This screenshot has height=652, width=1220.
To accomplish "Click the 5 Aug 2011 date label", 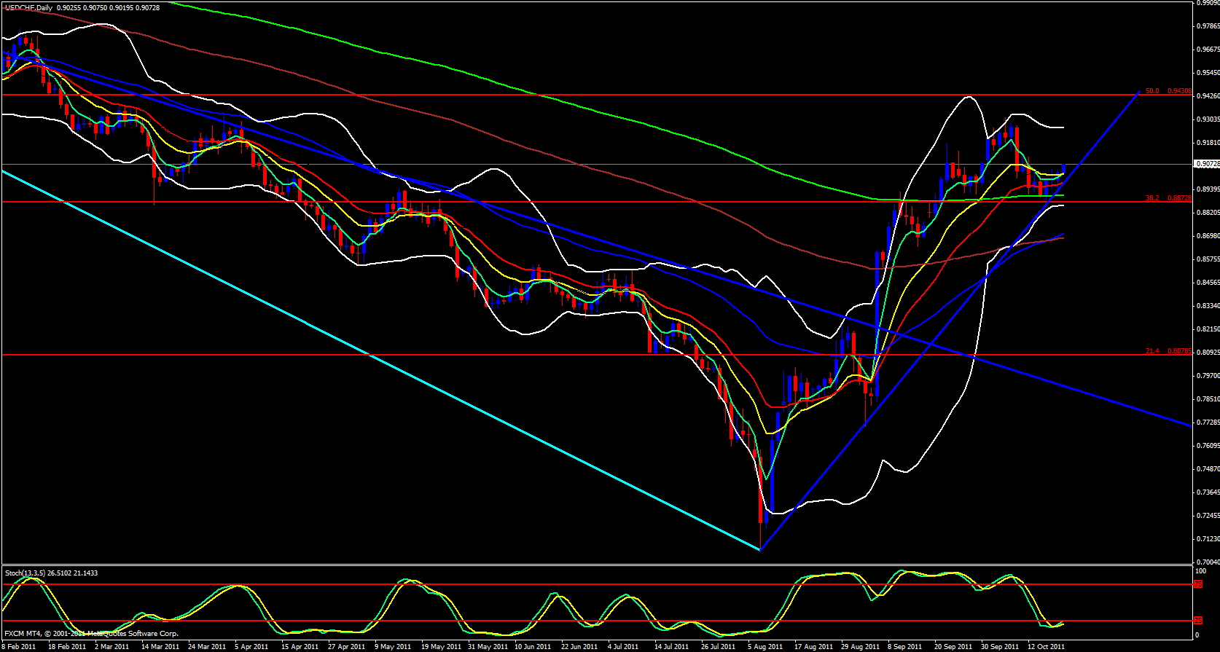I will coord(765,646).
